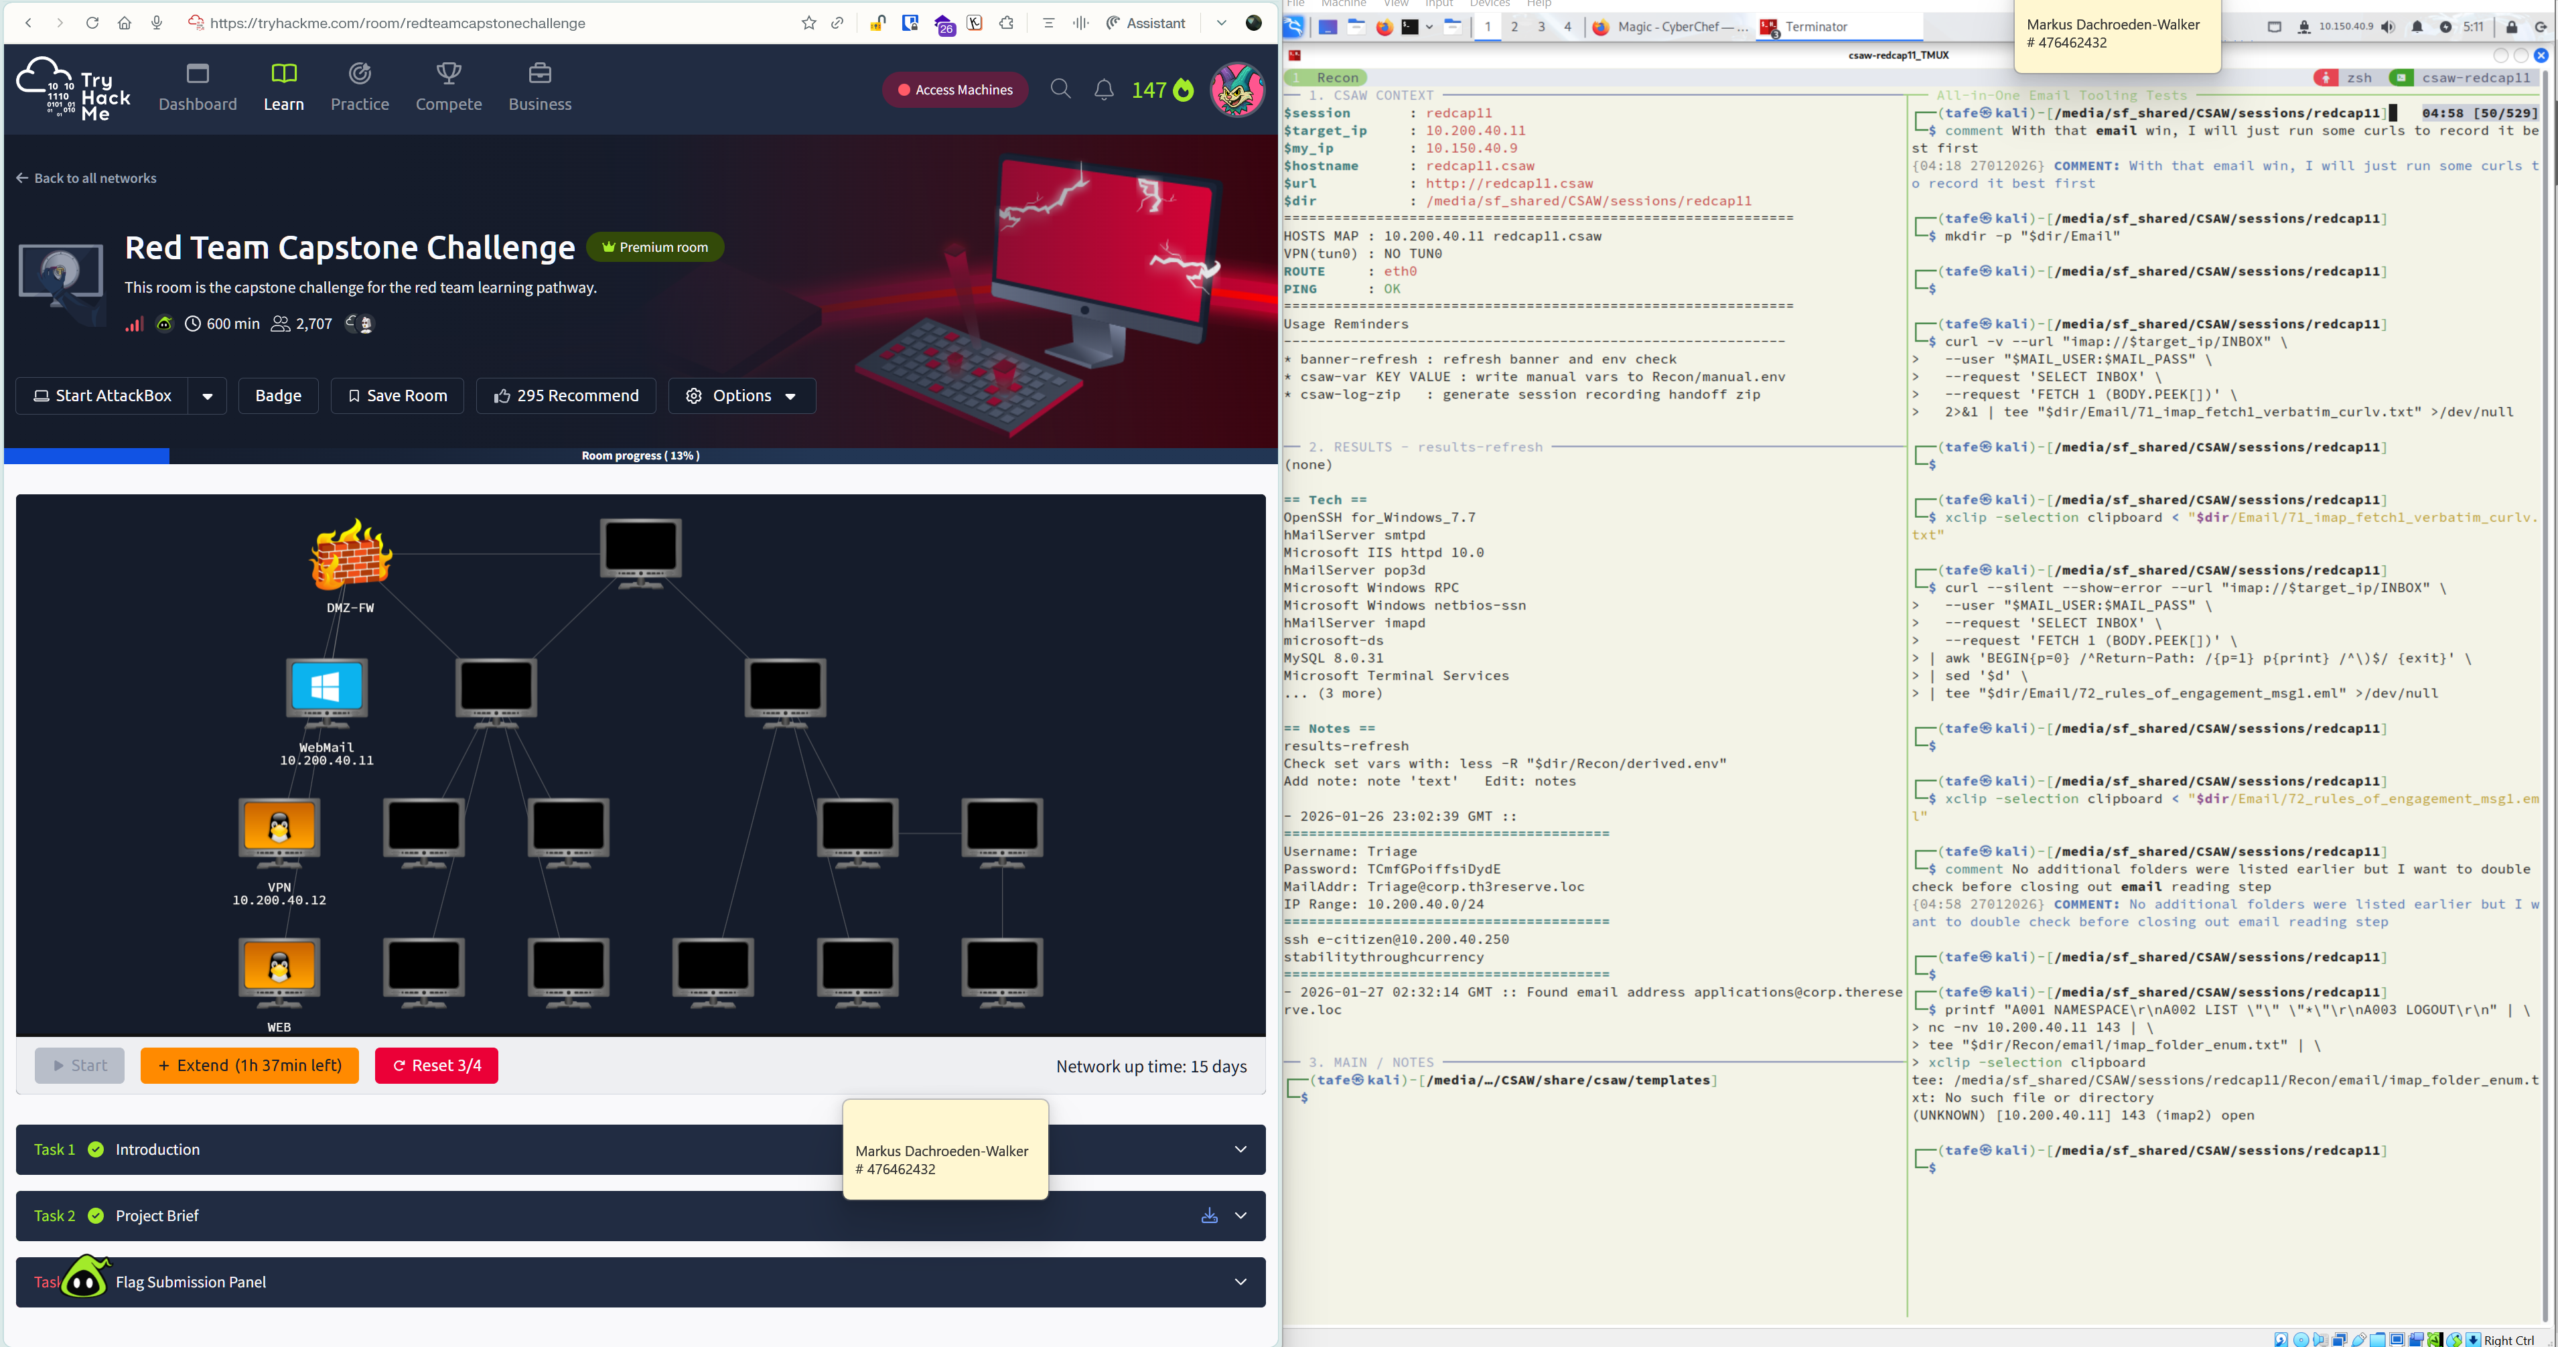Image resolution: width=2558 pixels, height=1347 pixels.
Task: Bookmark page with browser star icon
Action: pyautogui.click(x=808, y=23)
